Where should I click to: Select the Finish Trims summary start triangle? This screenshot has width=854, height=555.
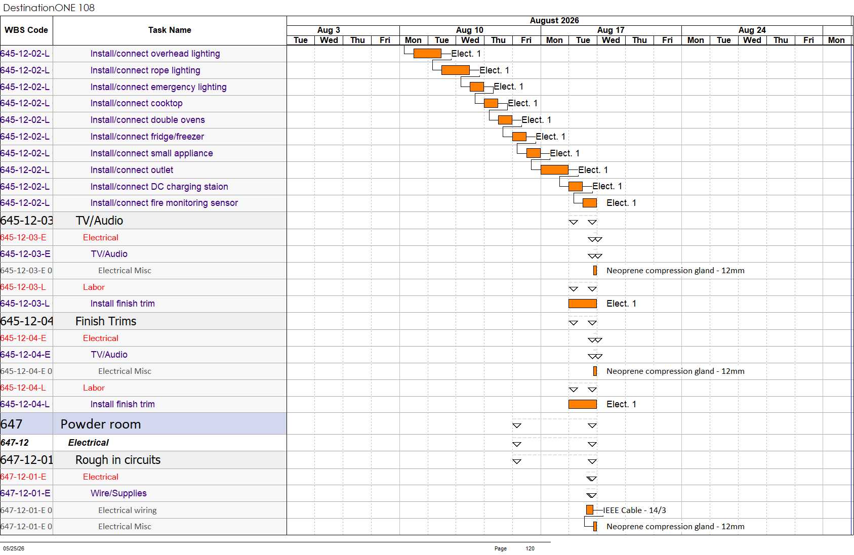574,323
